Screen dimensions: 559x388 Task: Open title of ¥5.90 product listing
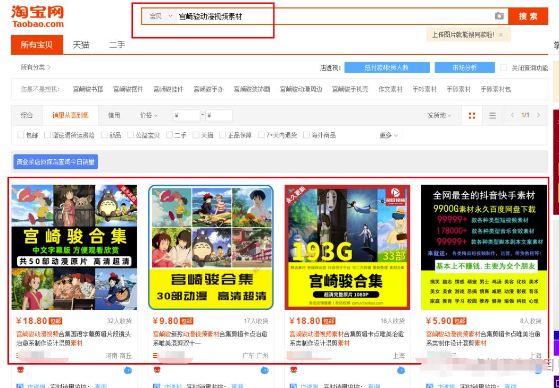[x=483, y=339]
